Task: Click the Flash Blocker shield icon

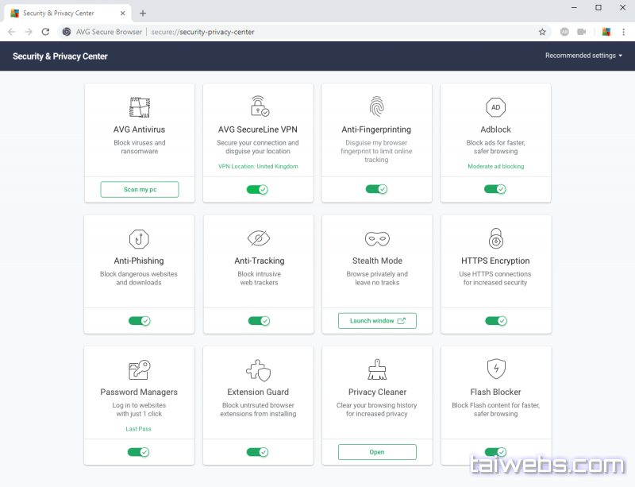Action: click(x=495, y=369)
